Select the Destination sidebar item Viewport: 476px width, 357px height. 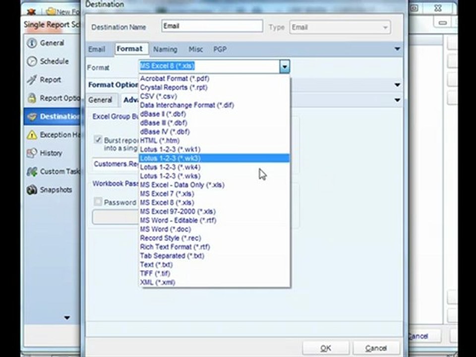tap(52, 117)
